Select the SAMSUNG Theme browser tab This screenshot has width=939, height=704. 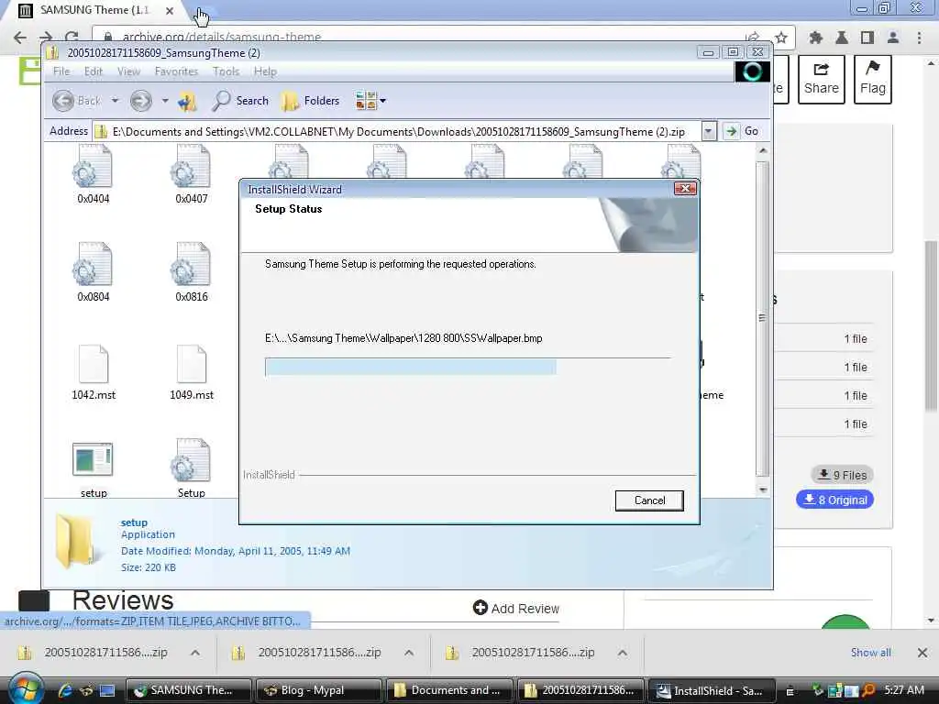[94, 10]
